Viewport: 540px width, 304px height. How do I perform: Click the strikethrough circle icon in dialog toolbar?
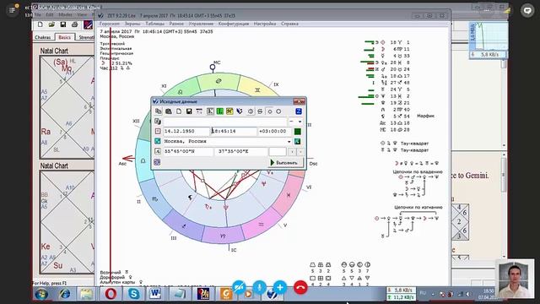tap(260, 111)
